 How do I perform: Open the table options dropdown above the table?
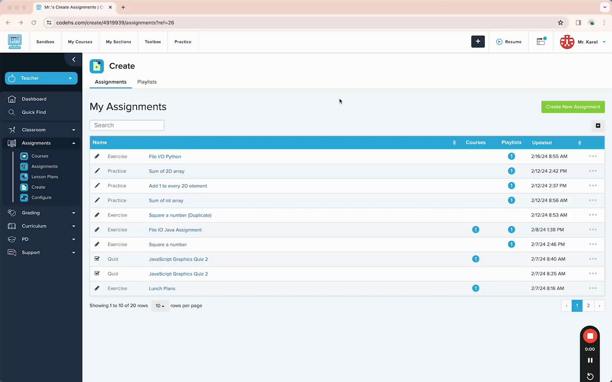pyautogui.click(x=598, y=126)
